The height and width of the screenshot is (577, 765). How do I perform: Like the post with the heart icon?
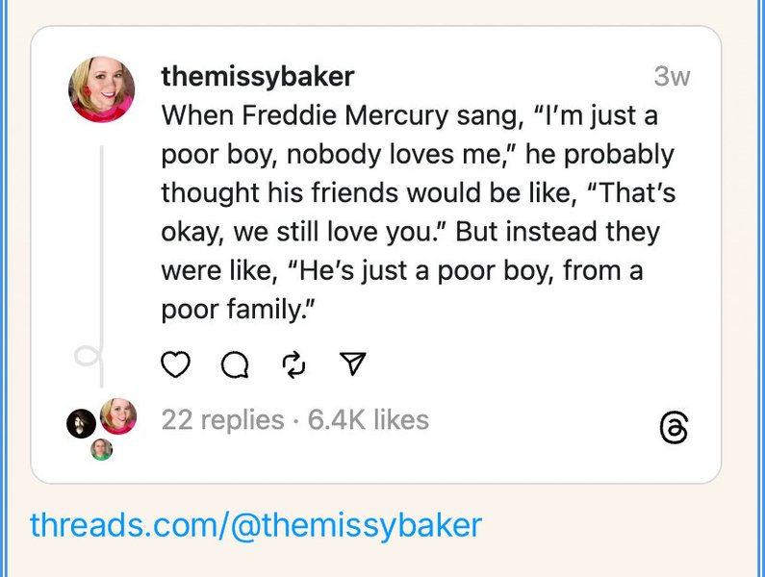tap(175, 364)
